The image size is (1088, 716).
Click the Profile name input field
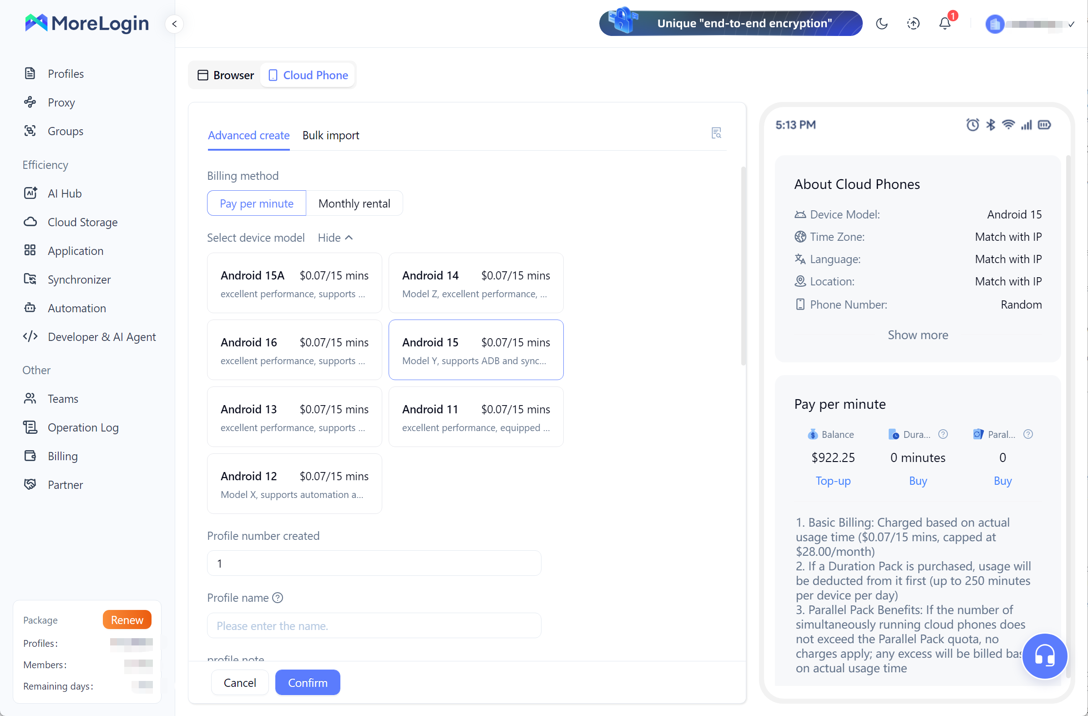(x=374, y=625)
